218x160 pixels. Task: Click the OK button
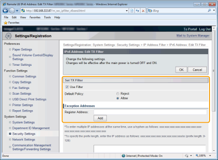pyautogui.click(x=181, y=70)
